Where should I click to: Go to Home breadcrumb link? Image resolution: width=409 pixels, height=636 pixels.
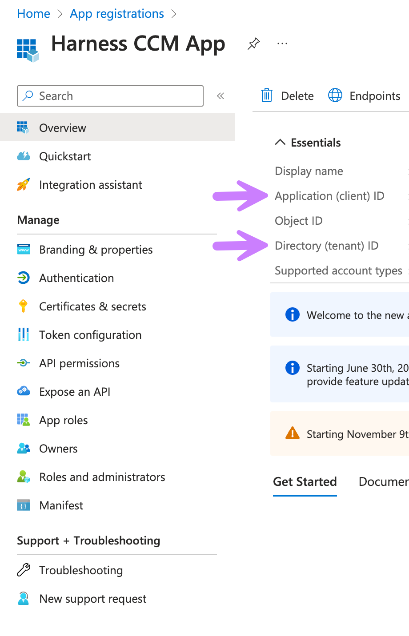[x=34, y=14]
